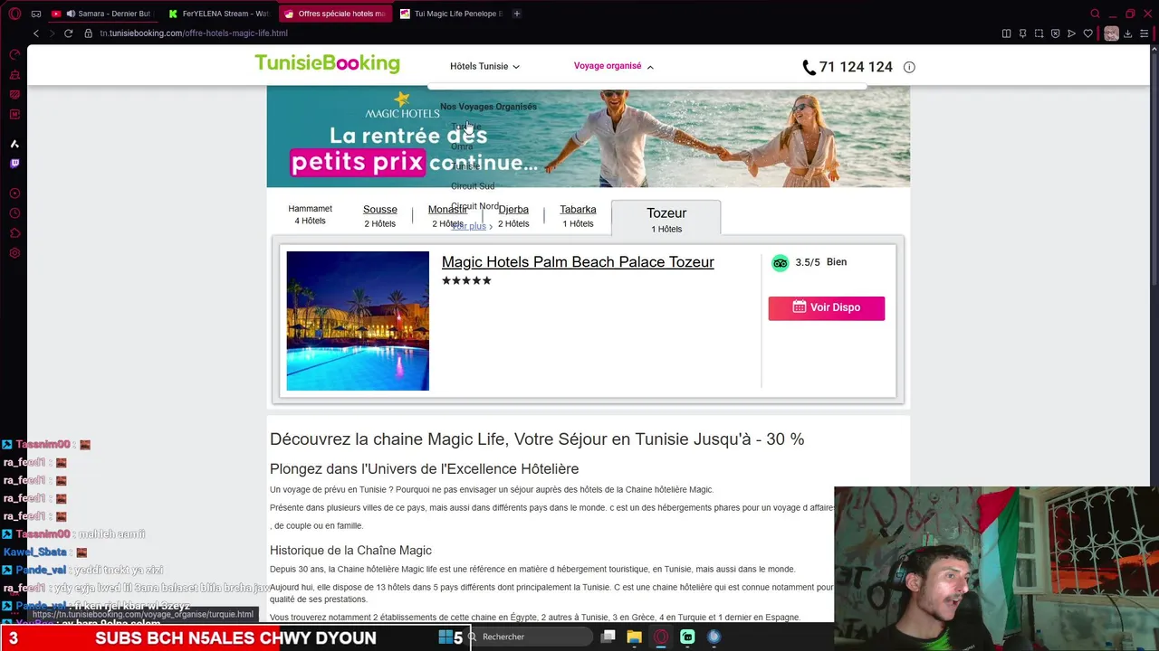Choose Circuit Sud in the dropdown menu
Viewport: 1159px width, 651px height.
click(473, 186)
